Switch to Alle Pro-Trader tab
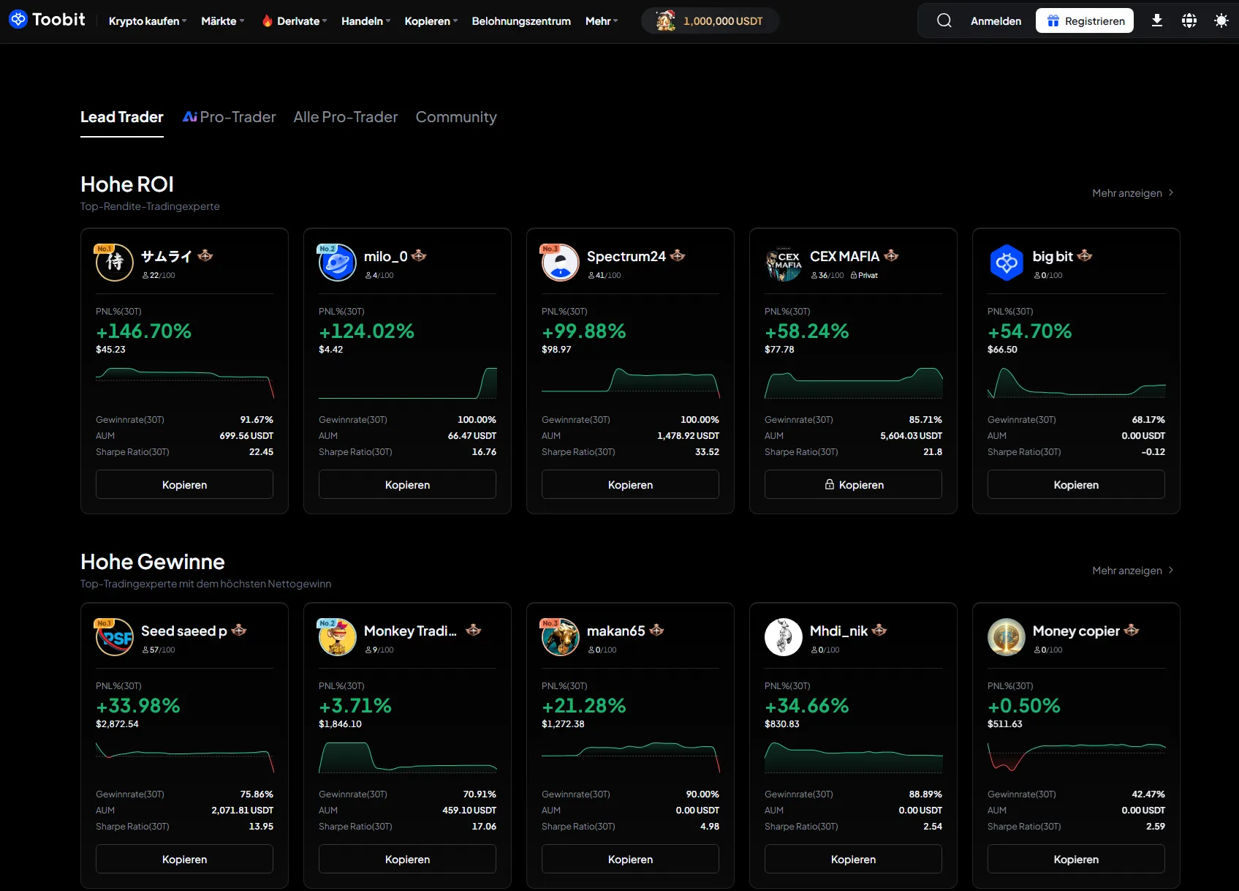The height and width of the screenshot is (891, 1239). tap(346, 117)
